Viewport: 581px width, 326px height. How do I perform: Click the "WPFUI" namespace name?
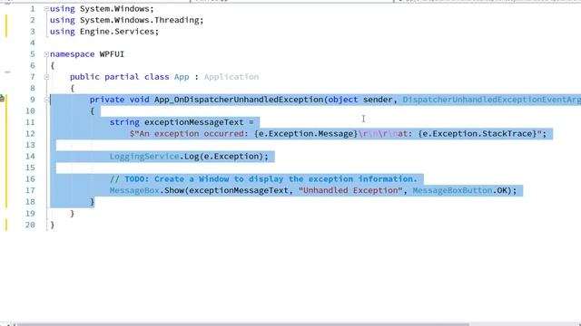[x=112, y=54]
